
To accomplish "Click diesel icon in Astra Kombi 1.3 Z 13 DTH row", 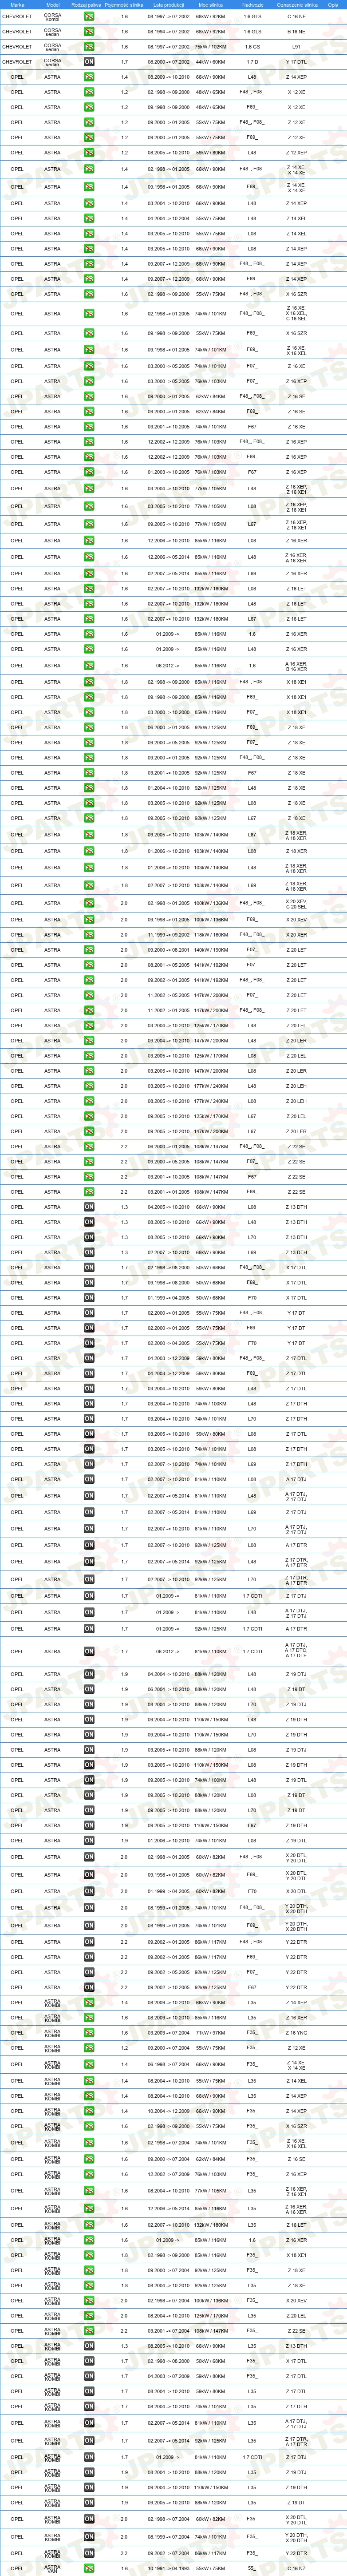I will click(x=89, y=2346).
